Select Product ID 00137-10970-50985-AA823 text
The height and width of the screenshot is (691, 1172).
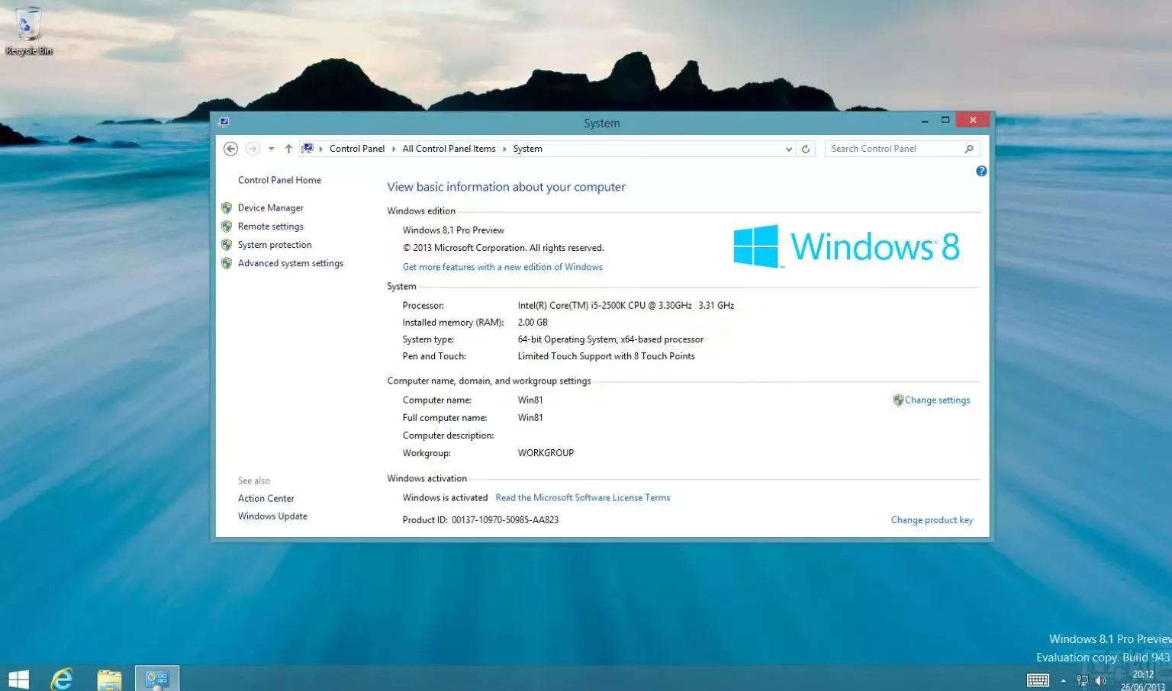tap(481, 520)
